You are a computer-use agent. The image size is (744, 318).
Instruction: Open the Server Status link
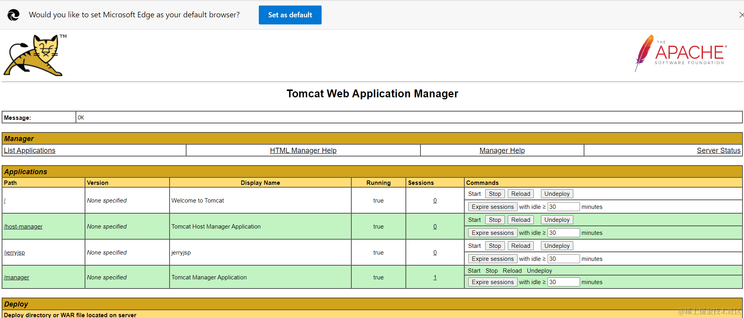[x=718, y=151]
